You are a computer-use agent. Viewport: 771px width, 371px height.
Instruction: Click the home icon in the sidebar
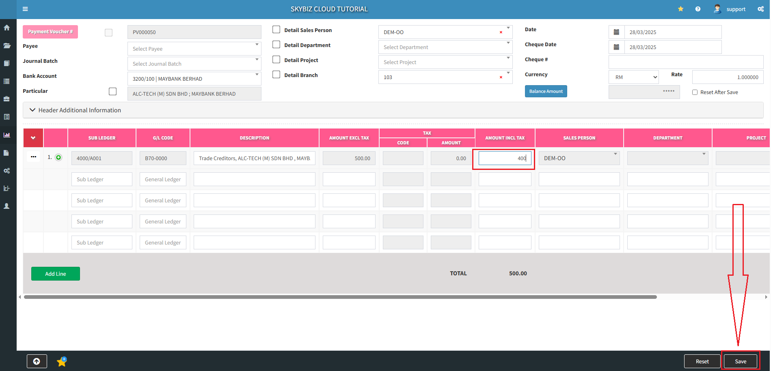(x=7, y=28)
